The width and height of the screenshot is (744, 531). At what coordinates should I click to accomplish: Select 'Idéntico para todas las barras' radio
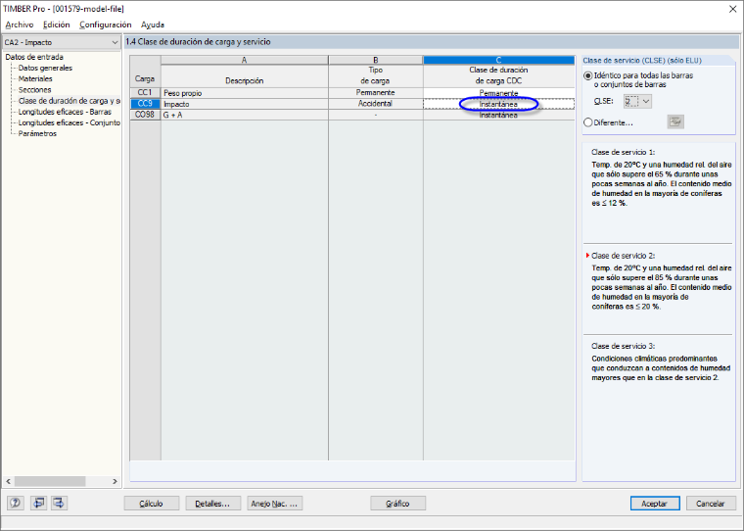coord(588,75)
